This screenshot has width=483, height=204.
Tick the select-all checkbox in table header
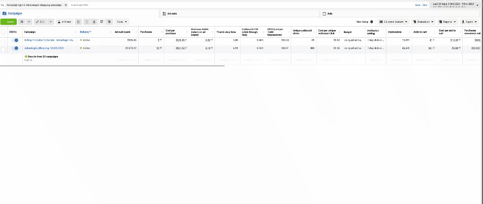click(x=3, y=32)
